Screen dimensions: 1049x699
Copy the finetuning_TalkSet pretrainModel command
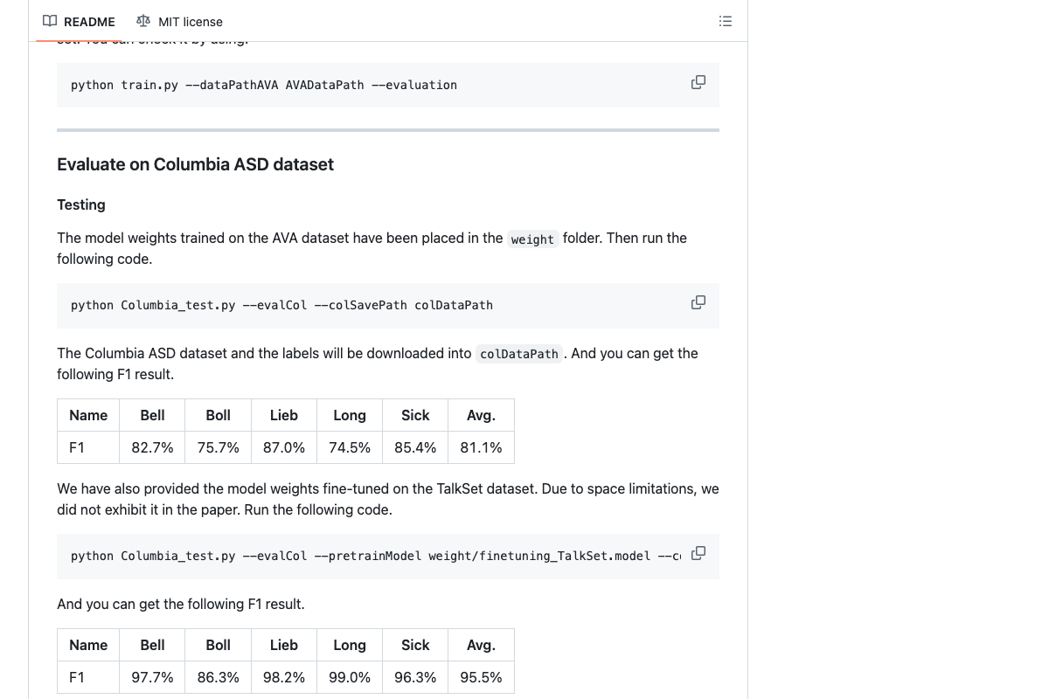pos(698,553)
